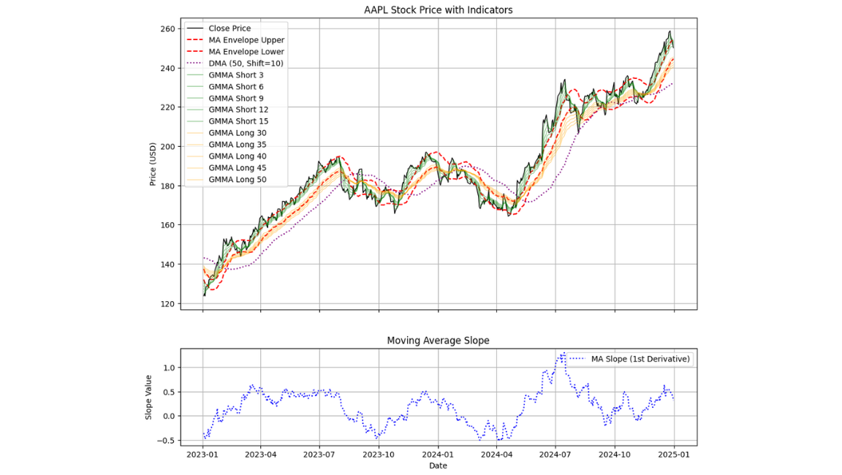The height and width of the screenshot is (475, 842).
Task: Click the 260 price tick label
Action: coord(168,29)
